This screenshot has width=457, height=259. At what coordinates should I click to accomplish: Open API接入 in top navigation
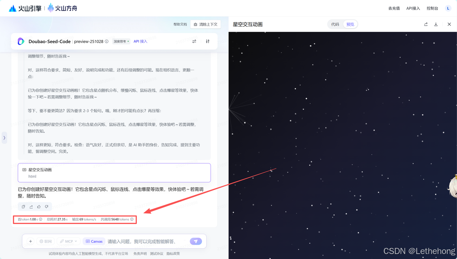[413, 8]
